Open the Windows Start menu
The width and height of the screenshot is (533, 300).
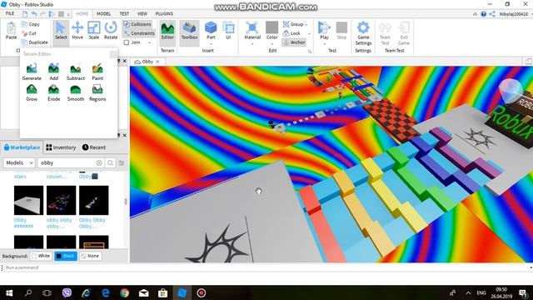(9, 292)
